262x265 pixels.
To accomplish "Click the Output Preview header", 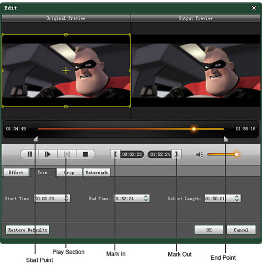I will click(195, 18).
